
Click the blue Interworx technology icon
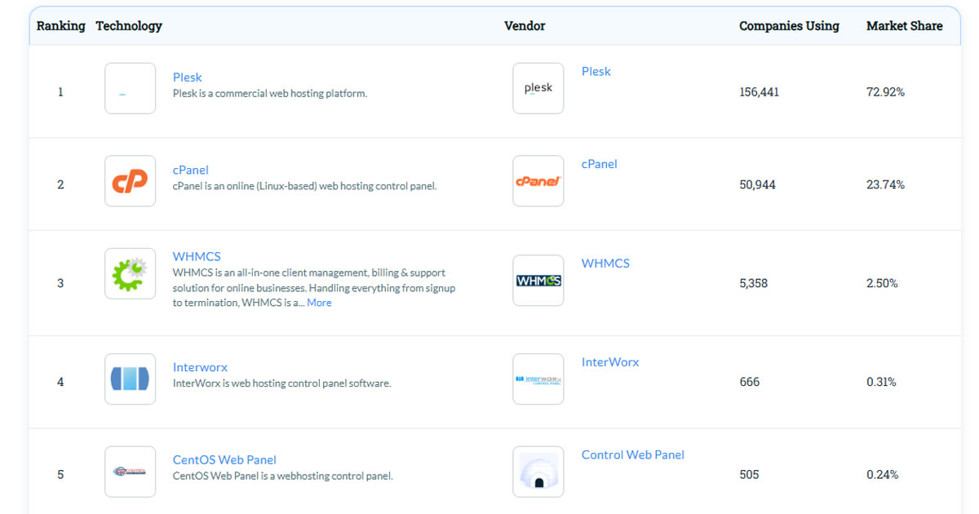pos(130,379)
